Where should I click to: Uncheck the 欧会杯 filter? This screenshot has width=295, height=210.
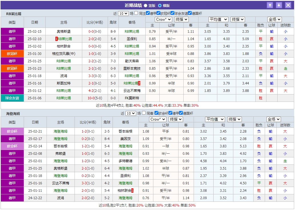pos(156,113)
